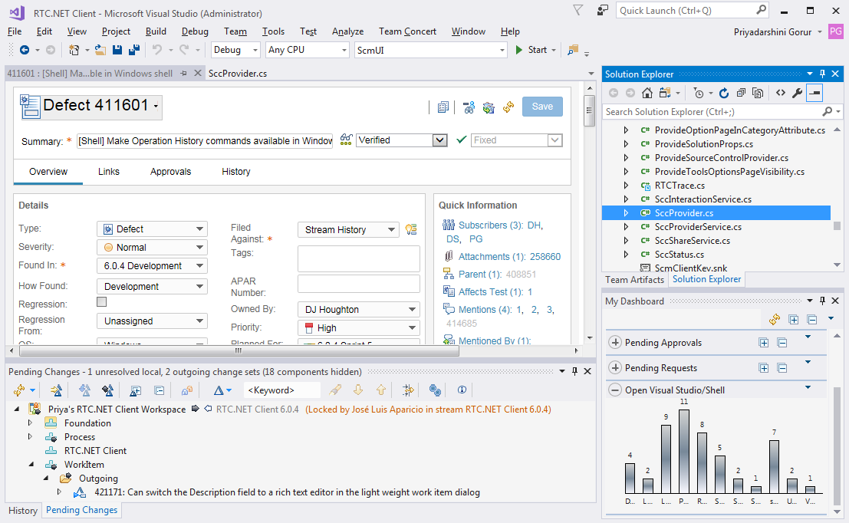Viewport: 849px width, 523px height.
Task: Open the Owned By dropdown showing DJ Houghton
Action: [358, 309]
